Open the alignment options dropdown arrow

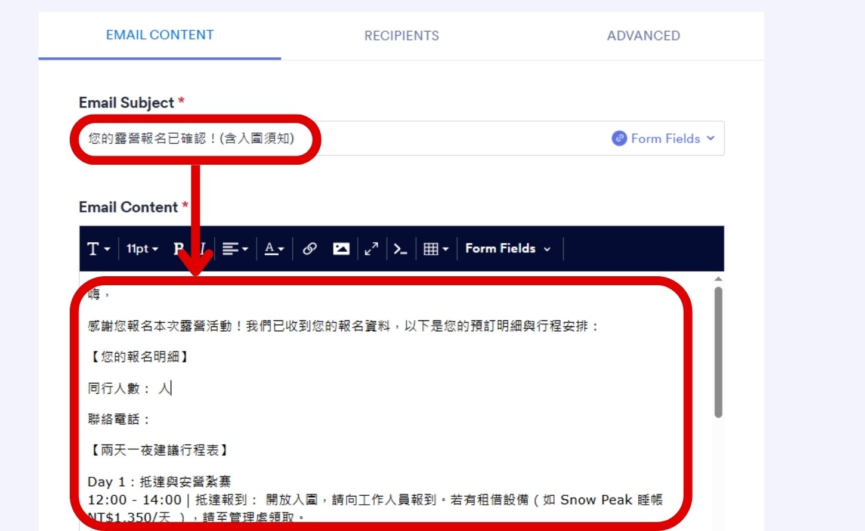[x=244, y=249]
